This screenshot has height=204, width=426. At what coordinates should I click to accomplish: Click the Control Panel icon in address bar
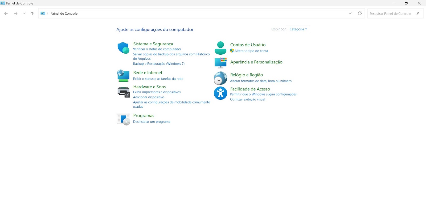[43, 13]
